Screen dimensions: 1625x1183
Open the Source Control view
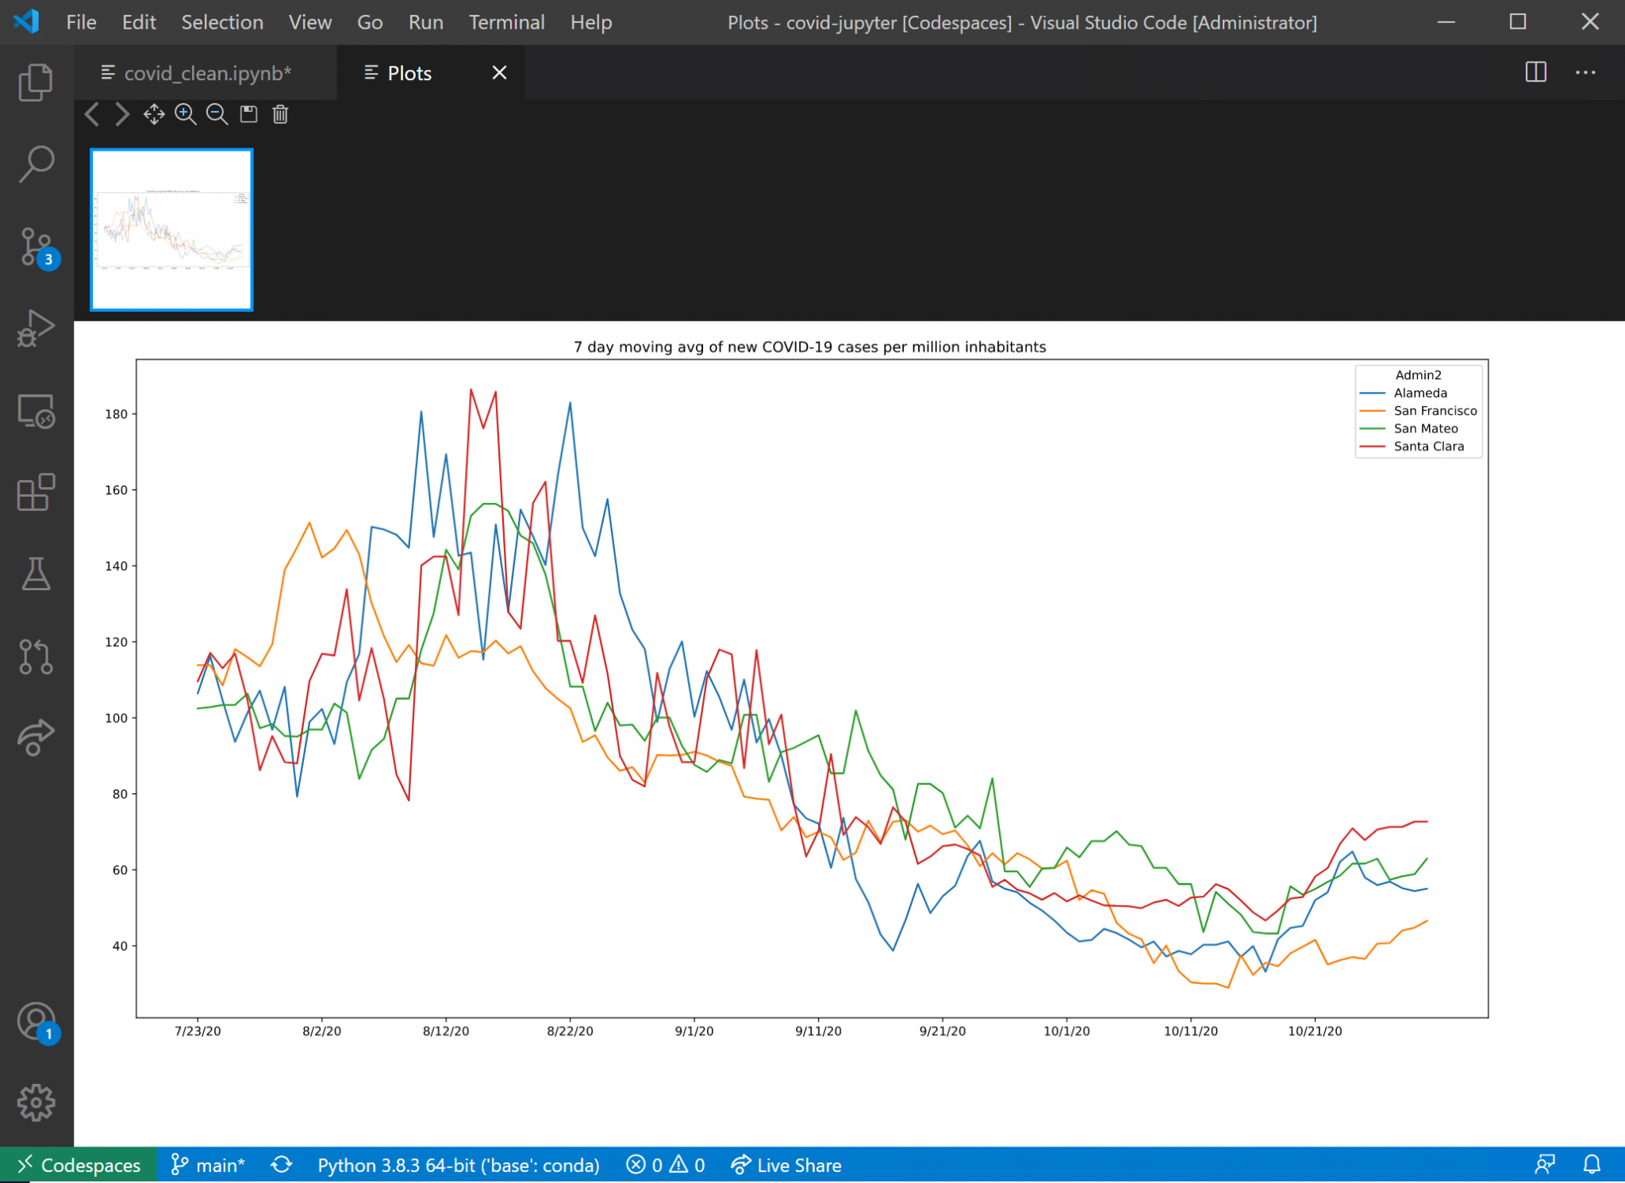tap(37, 246)
